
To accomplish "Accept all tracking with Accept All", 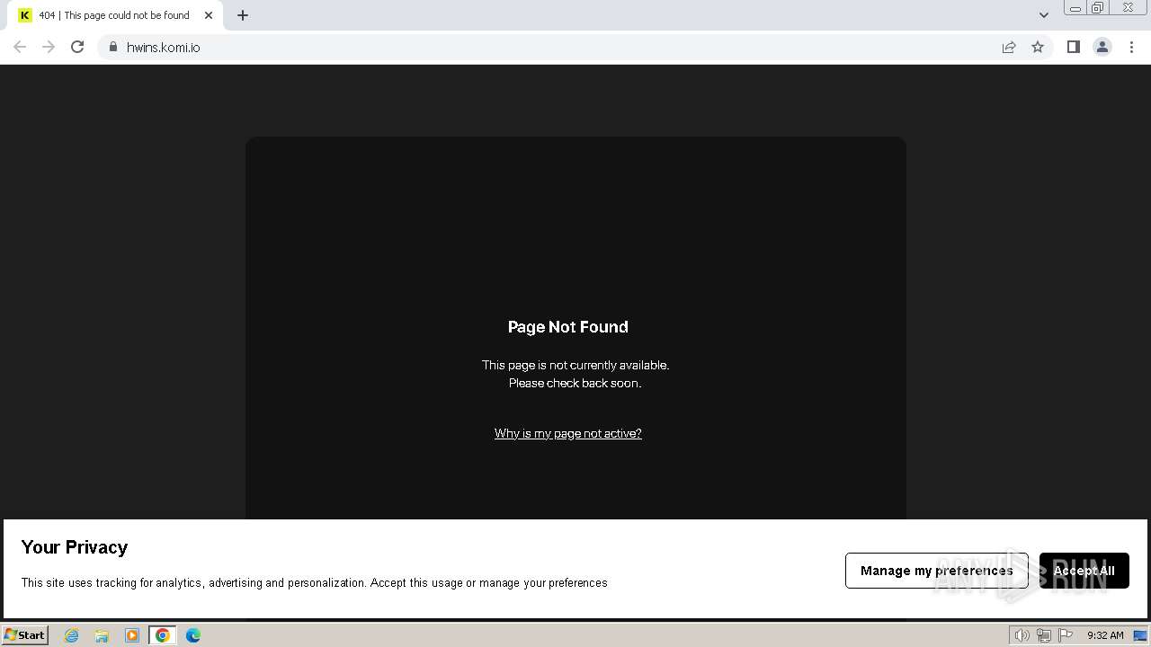I will click(x=1084, y=571).
